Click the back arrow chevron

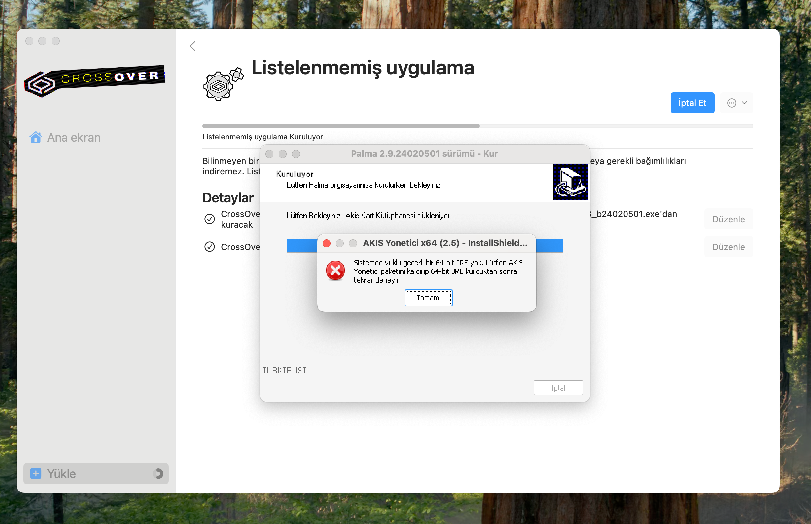tap(193, 46)
